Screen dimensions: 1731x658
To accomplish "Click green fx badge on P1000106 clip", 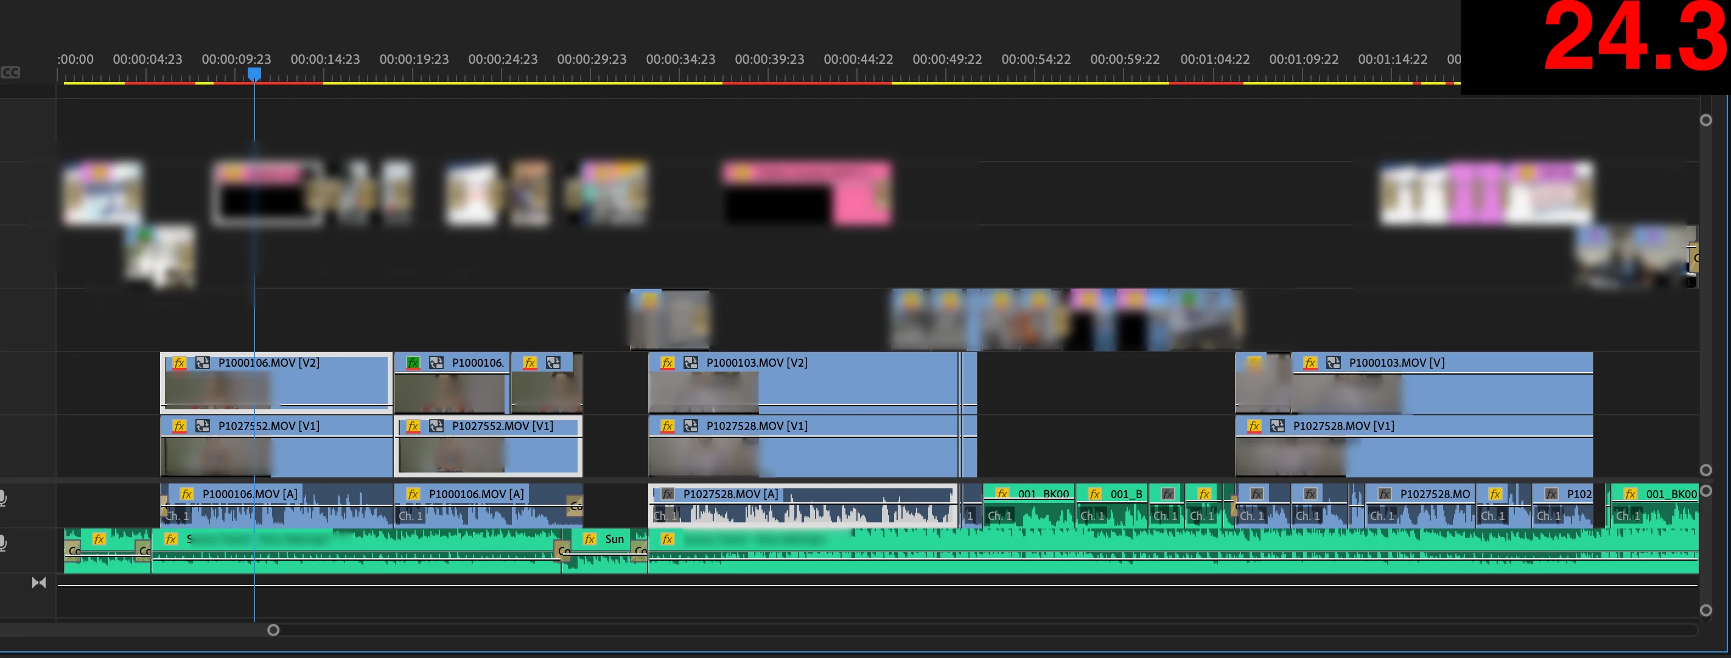I will (413, 362).
